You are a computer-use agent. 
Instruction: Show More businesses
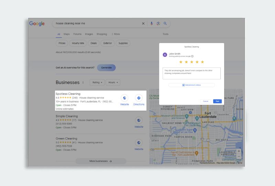[101, 161]
